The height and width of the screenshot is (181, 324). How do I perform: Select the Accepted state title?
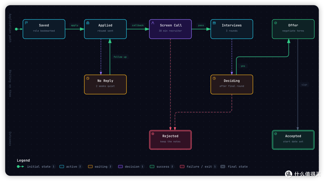coord(293,136)
